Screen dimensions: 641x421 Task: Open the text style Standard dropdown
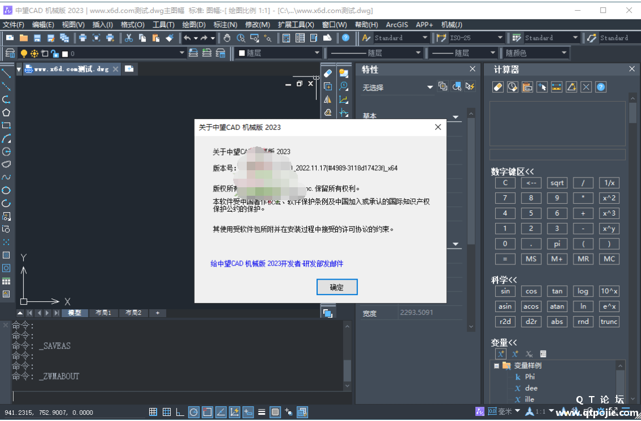(x=425, y=38)
